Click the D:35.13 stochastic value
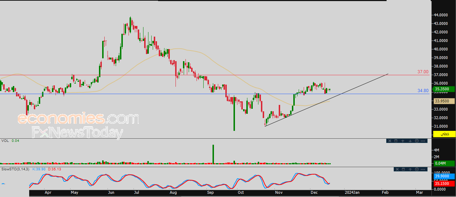The width and height of the screenshot is (456, 197). (x=55, y=169)
